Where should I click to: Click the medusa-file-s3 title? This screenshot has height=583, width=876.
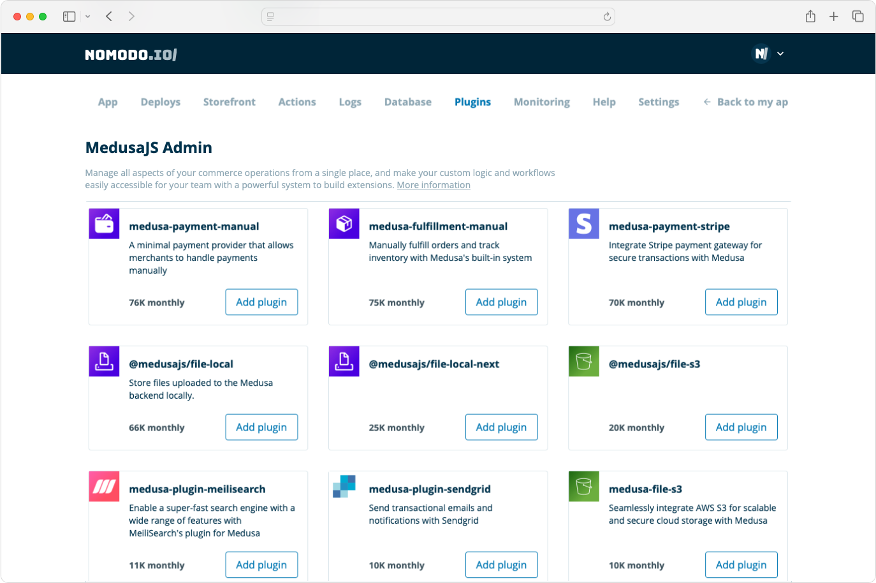pyautogui.click(x=645, y=489)
